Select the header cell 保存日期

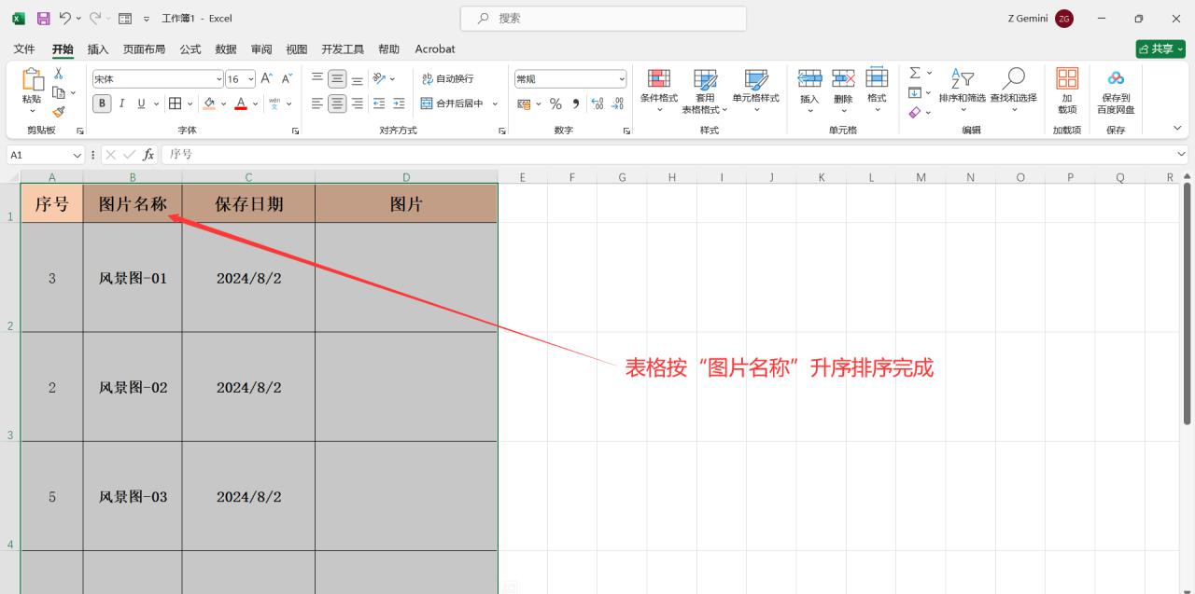click(248, 203)
